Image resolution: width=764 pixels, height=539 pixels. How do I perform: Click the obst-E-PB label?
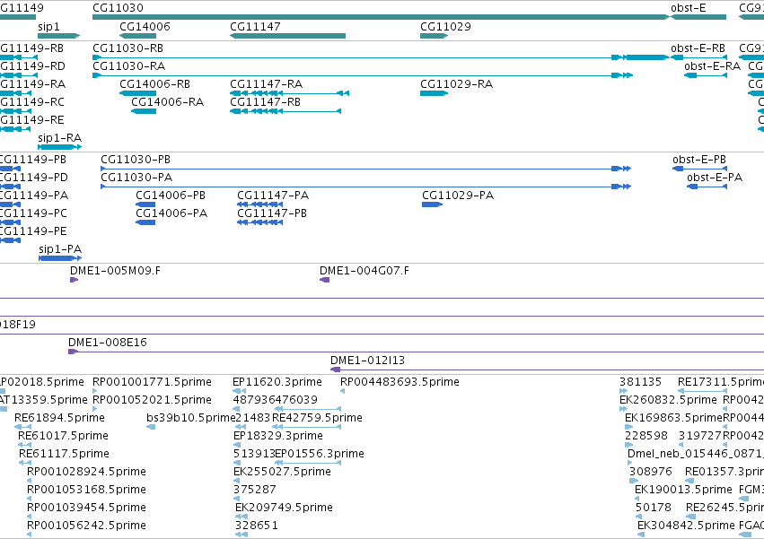[699, 160]
